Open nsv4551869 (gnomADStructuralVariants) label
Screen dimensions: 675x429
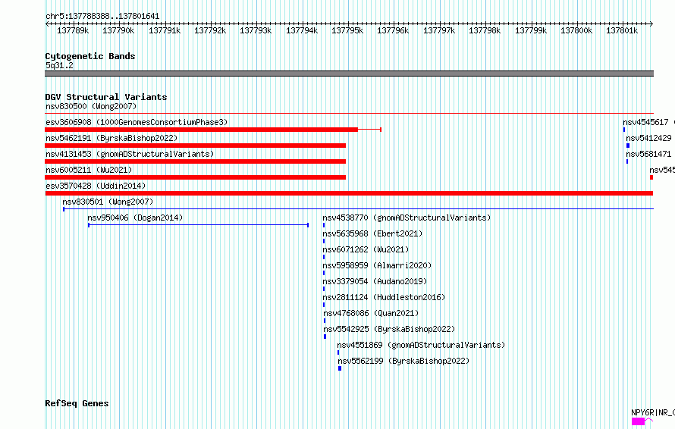(x=421, y=345)
